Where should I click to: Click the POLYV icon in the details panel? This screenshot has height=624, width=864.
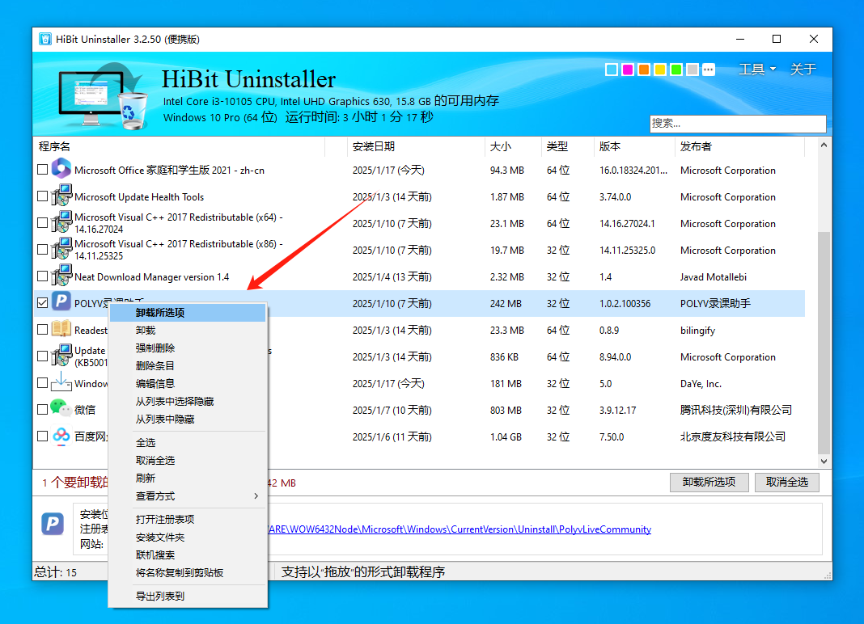pyautogui.click(x=52, y=524)
